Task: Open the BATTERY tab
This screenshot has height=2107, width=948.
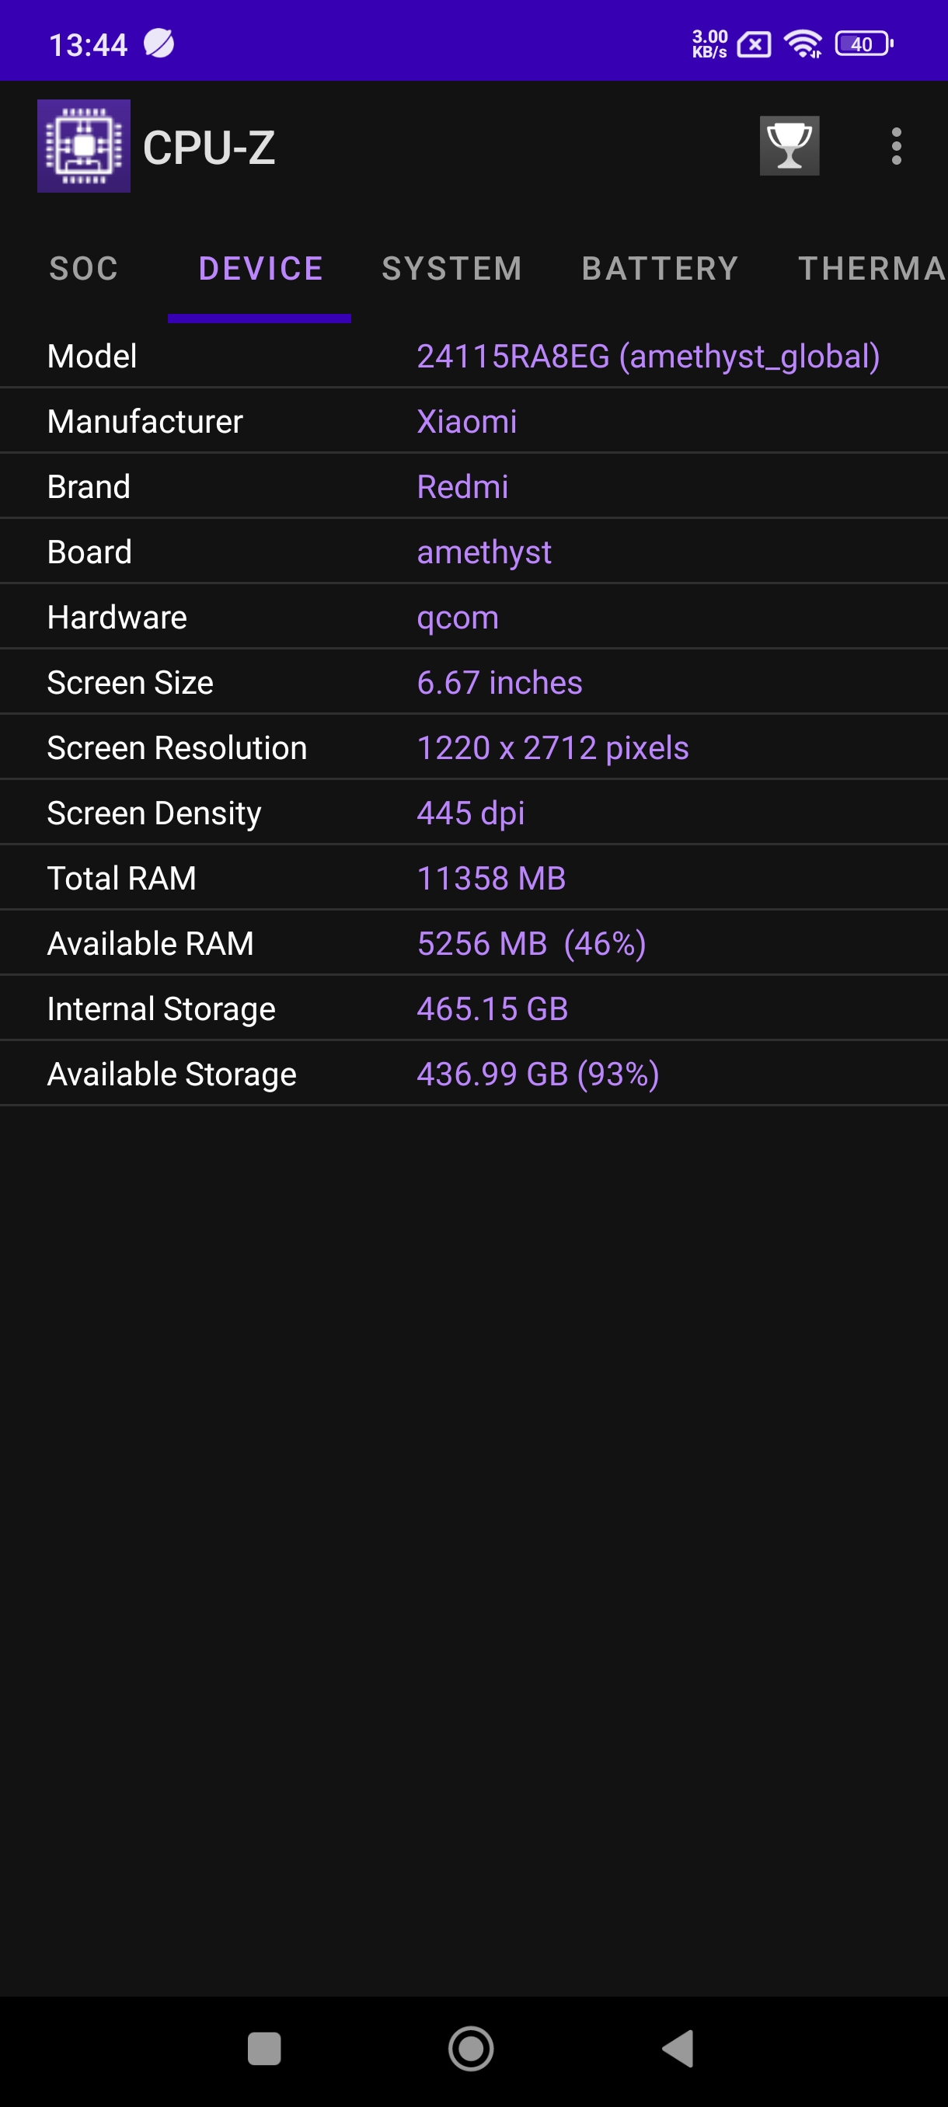Action: [659, 268]
